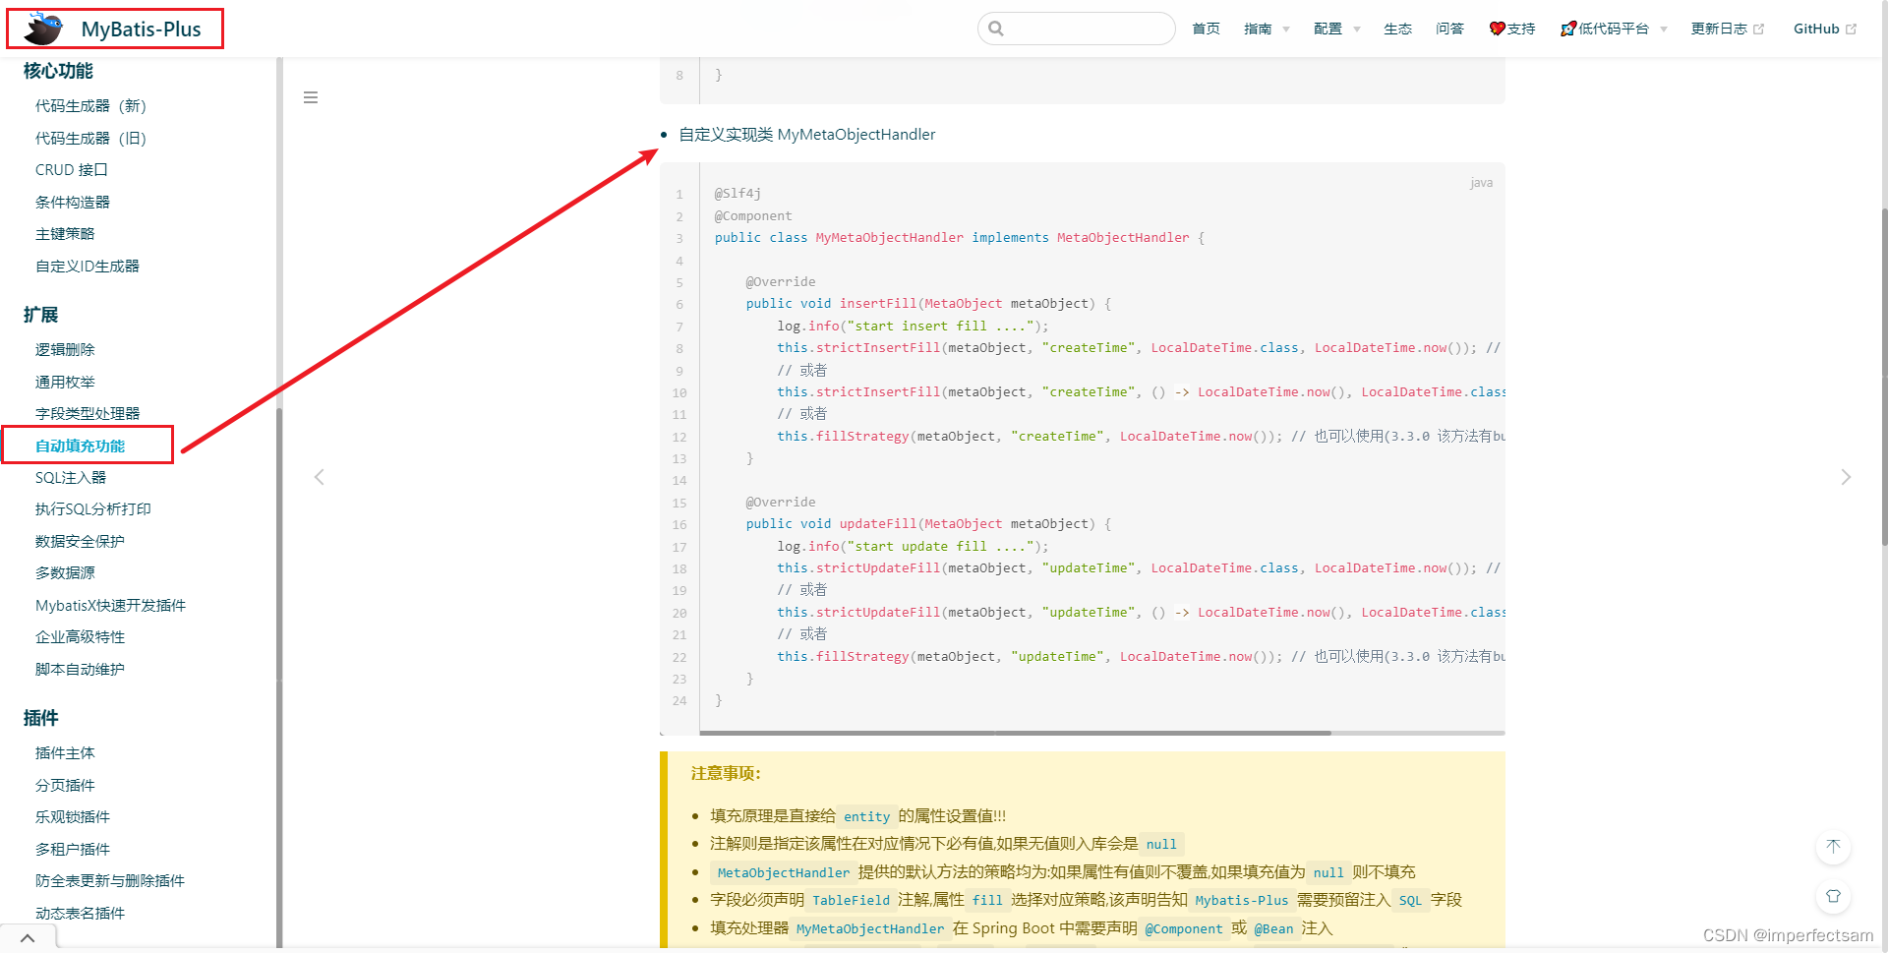Click the 核心功能 sidebar heading
Image resolution: width=1888 pixels, height=953 pixels.
click(58, 71)
